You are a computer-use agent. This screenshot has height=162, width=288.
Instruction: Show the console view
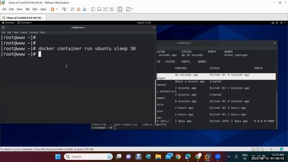coord(120,9)
